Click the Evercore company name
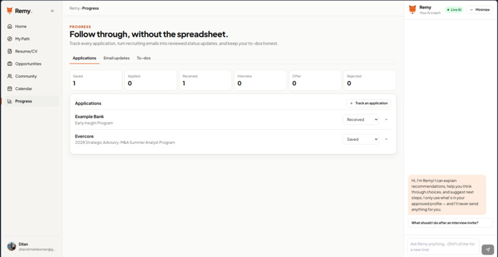Screen dimensions: 498x257 tap(84, 137)
